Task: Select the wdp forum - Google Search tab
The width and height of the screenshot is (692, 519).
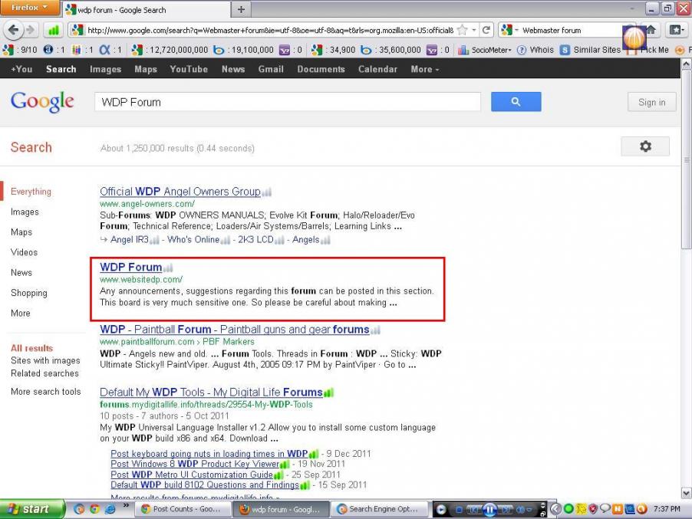Action: (146, 9)
